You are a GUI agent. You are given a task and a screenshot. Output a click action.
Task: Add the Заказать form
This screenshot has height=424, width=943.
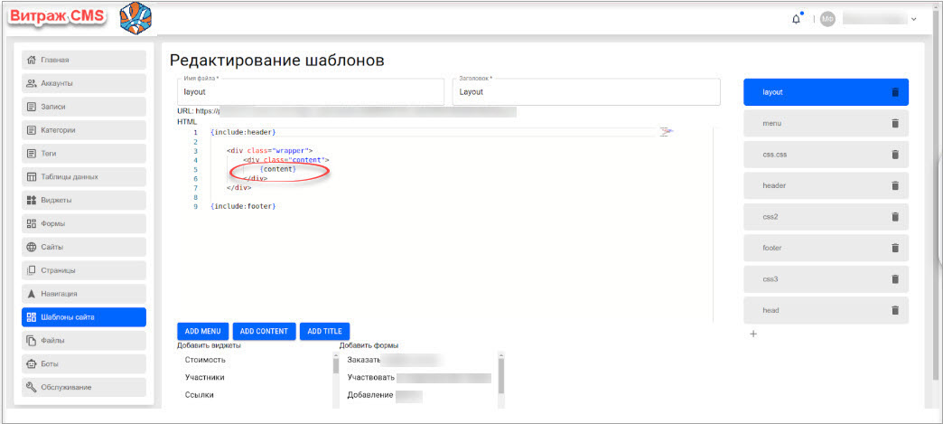[x=363, y=360]
